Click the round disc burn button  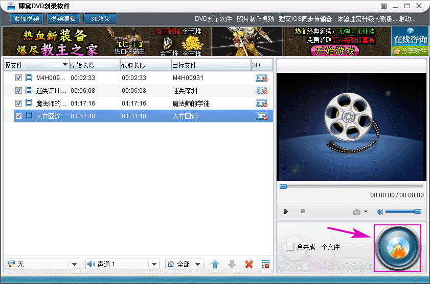398,248
